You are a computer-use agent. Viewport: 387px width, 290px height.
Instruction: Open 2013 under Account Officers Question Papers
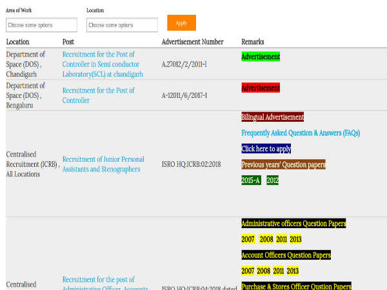292,271
